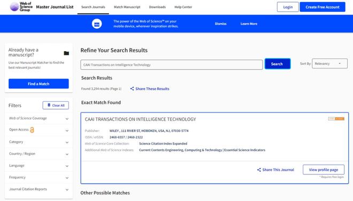Expand the Language filter
The image size is (353, 201).
point(39,166)
